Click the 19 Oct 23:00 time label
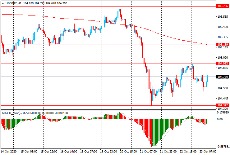This screenshot has width=230, height=155. point(108,151)
